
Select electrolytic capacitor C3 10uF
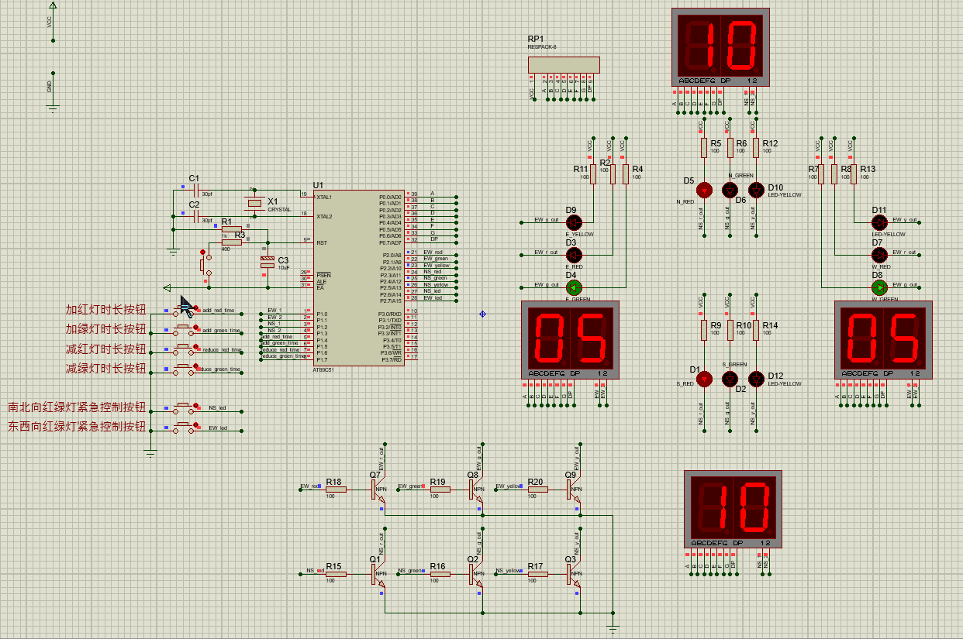pos(267,262)
